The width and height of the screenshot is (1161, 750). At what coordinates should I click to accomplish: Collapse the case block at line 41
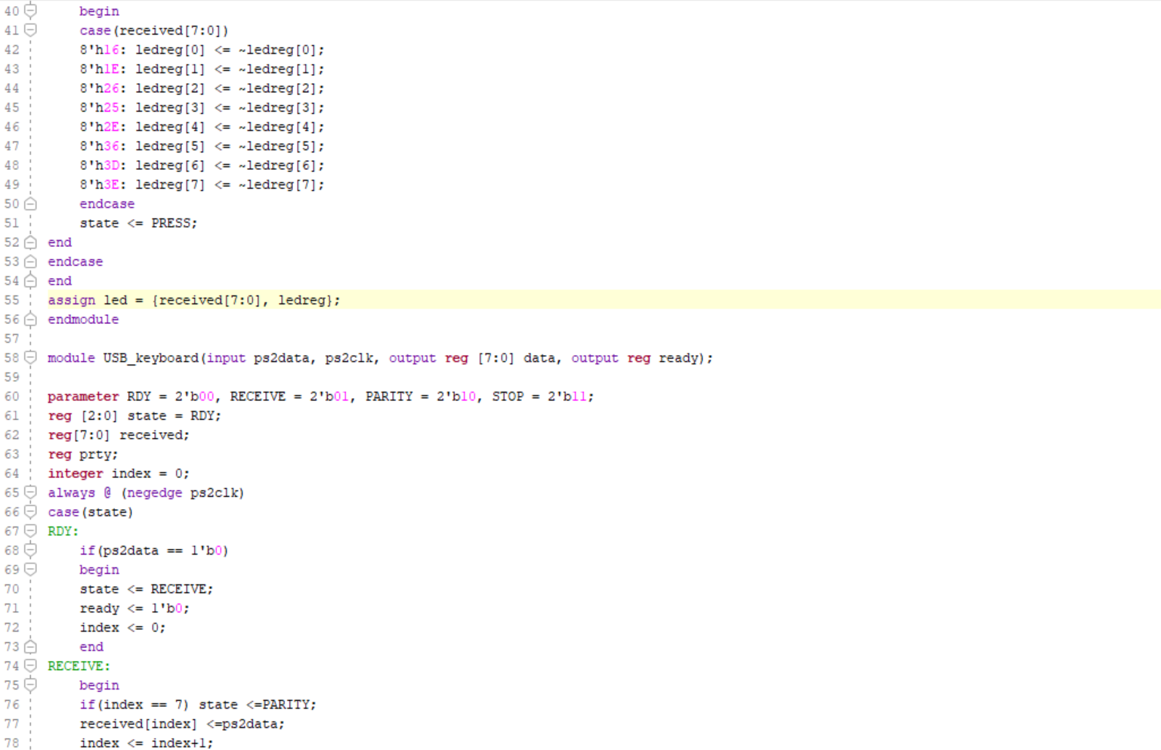[x=30, y=30]
